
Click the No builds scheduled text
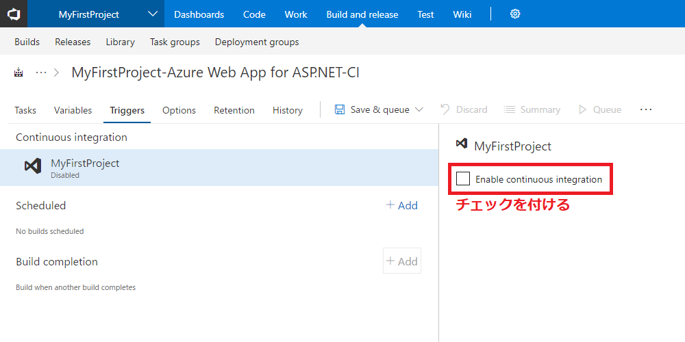click(x=50, y=231)
